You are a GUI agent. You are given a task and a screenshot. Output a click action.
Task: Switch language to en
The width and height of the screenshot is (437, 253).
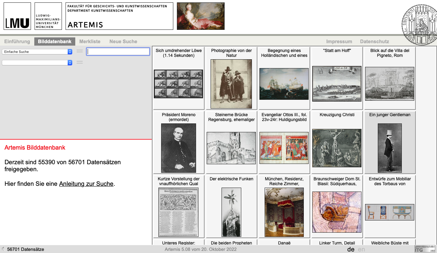pos(361,249)
